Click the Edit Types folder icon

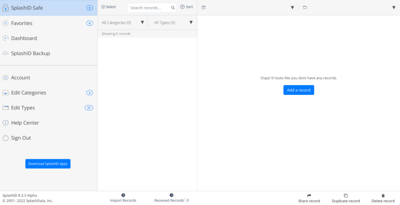tap(5, 108)
